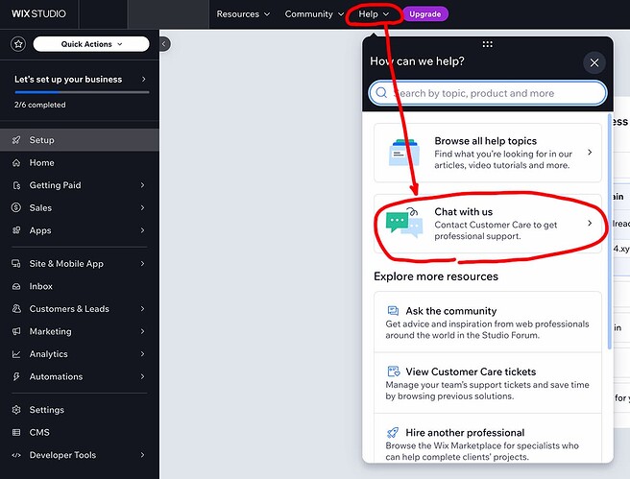Open the Help menu
The width and height of the screenshot is (630, 479).
pos(374,14)
